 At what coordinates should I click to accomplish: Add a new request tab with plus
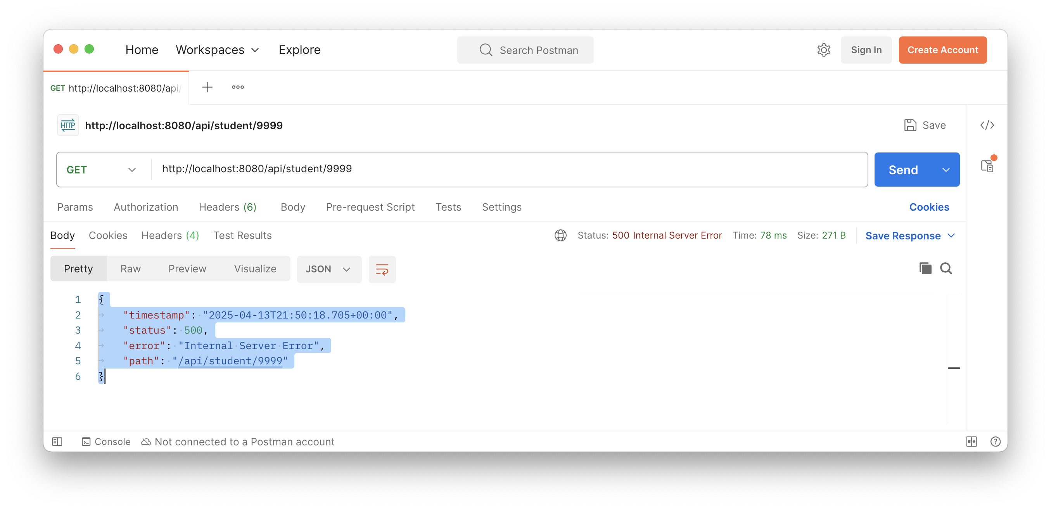(x=207, y=87)
